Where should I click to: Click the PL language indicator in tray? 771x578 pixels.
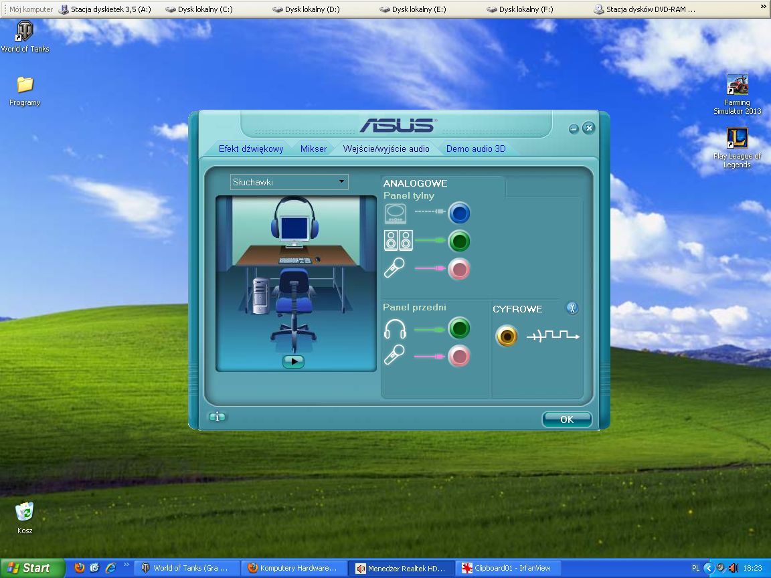pos(695,568)
